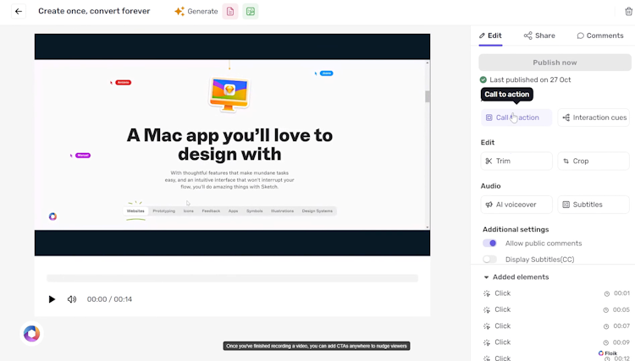The height and width of the screenshot is (361, 635).
Task: Mute the video volume
Action: 72,299
